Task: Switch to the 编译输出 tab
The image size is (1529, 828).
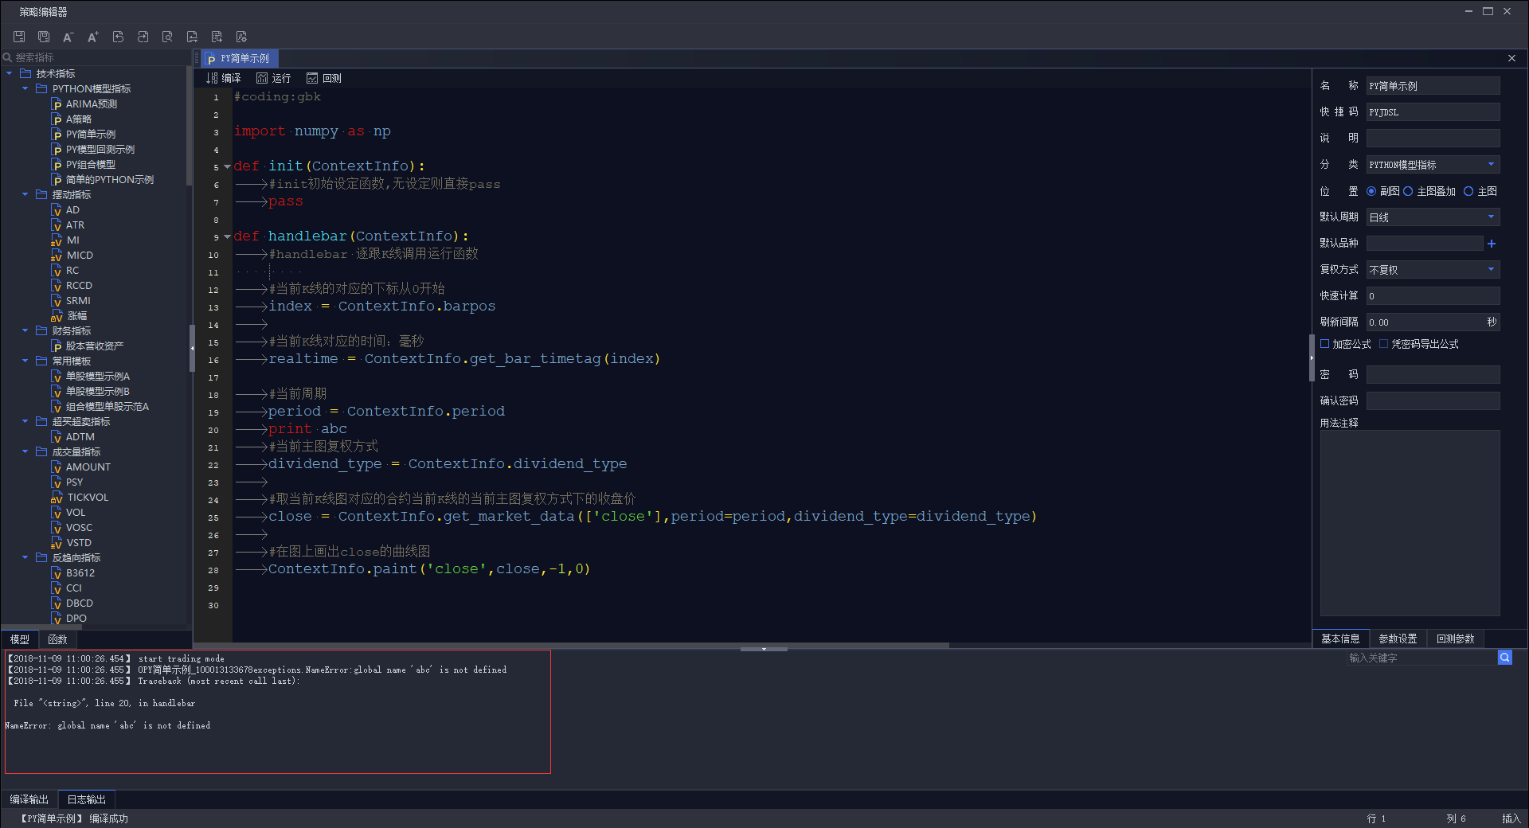Action: pyautogui.click(x=29, y=799)
